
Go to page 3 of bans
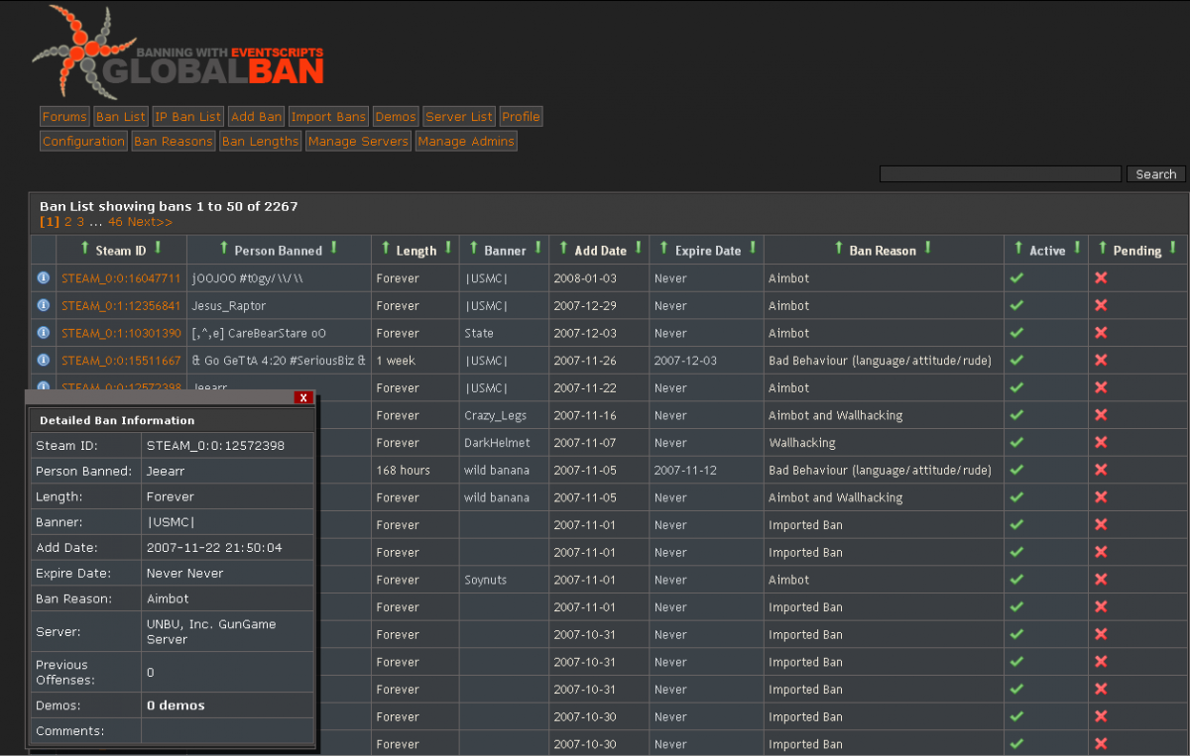(81, 222)
